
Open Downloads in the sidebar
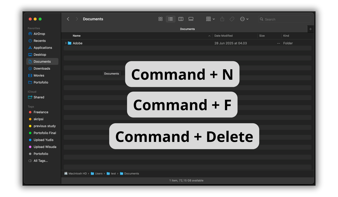(x=42, y=69)
